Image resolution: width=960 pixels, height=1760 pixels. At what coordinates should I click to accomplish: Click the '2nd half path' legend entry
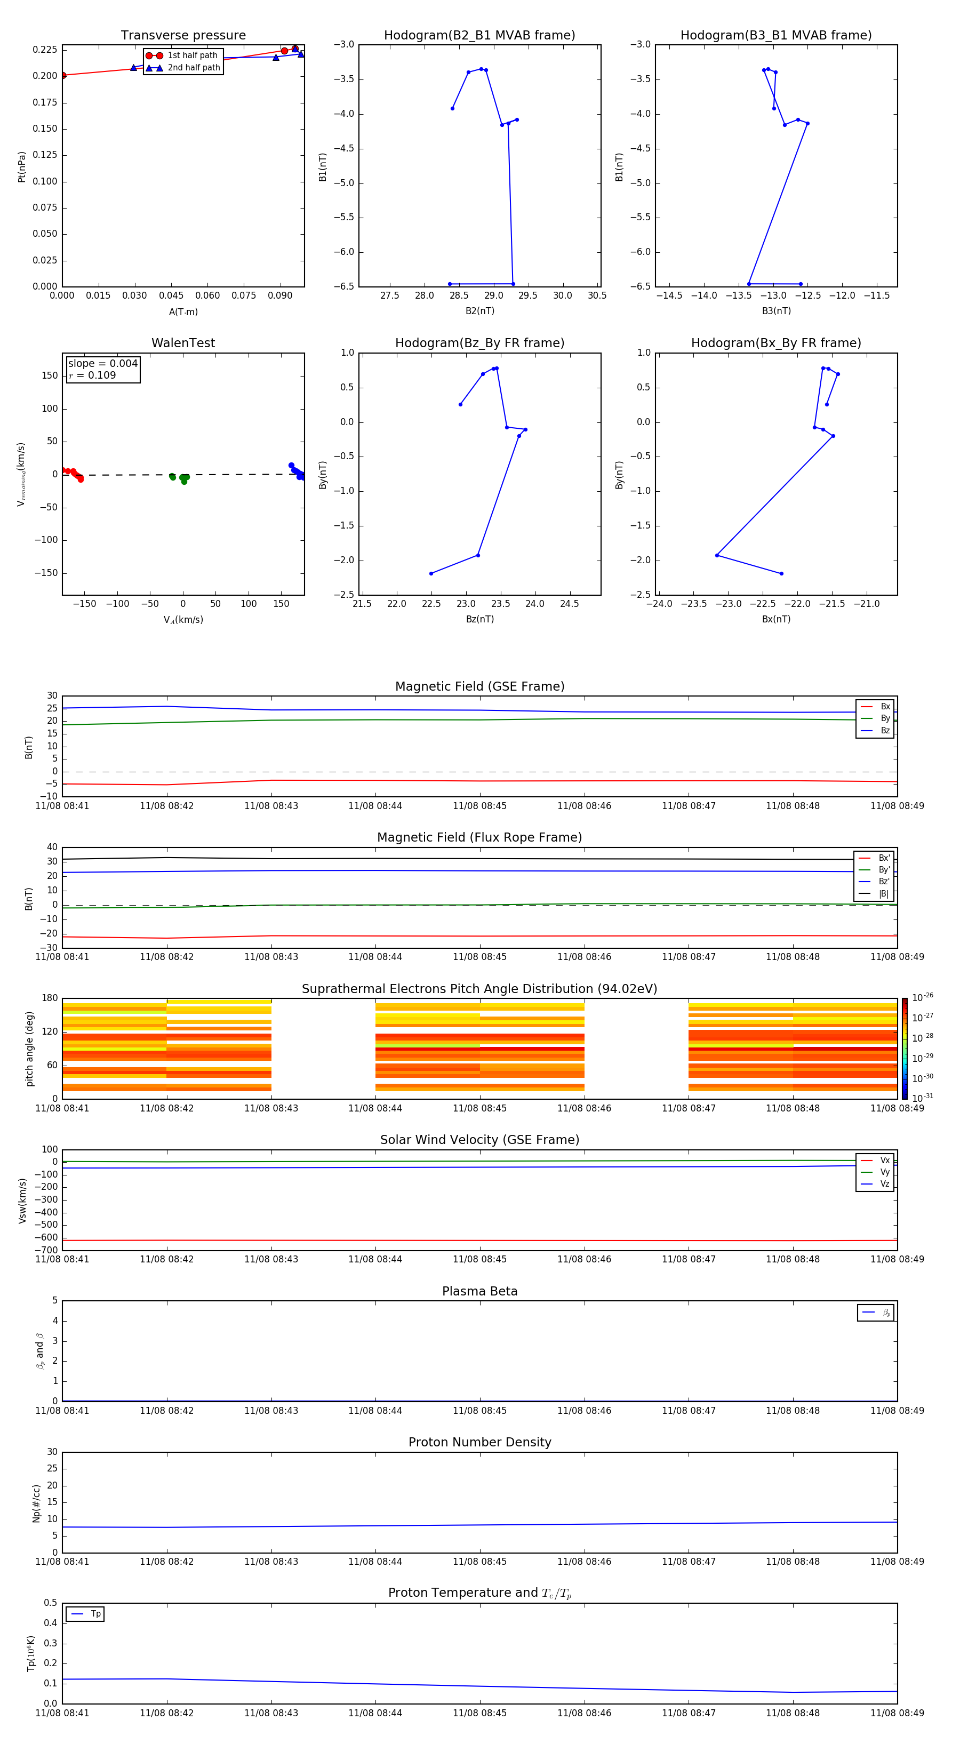[x=183, y=68]
